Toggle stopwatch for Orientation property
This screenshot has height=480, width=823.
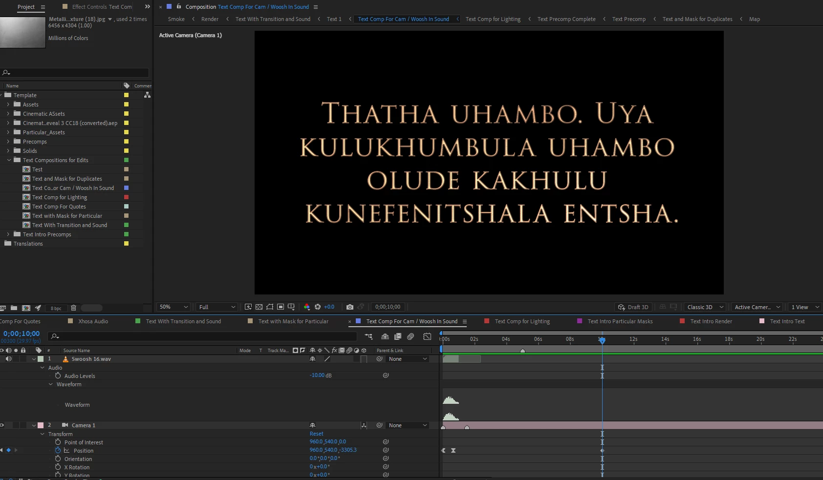coord(58,459)
